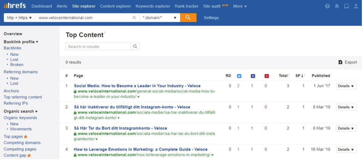Click the book icon in top bar
Screen dimensions: 363x160
[x=346, y=6]
